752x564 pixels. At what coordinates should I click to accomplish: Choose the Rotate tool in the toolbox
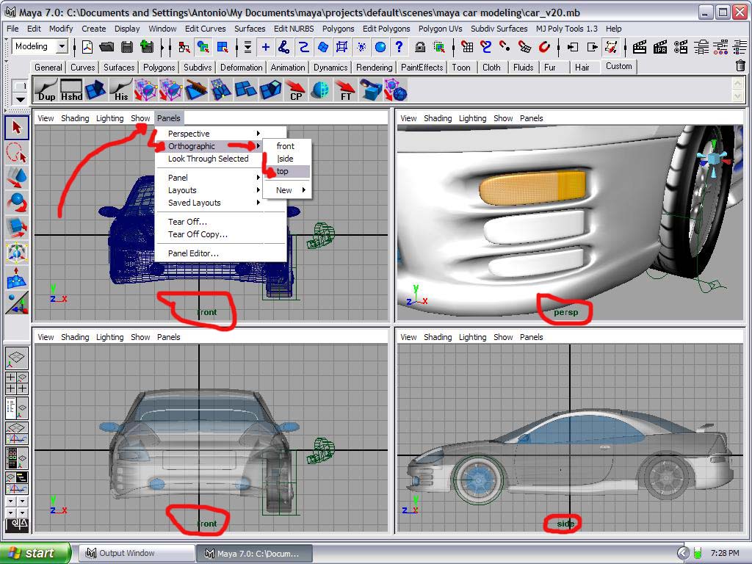click(17, 202)
